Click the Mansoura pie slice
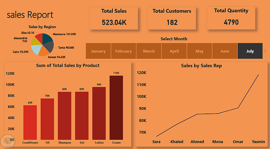Screen dimensions: 270x149 click(47, 38)
